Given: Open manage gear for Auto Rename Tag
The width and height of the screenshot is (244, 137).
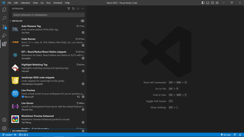Looking at the screenshot, I should (83, 32).
